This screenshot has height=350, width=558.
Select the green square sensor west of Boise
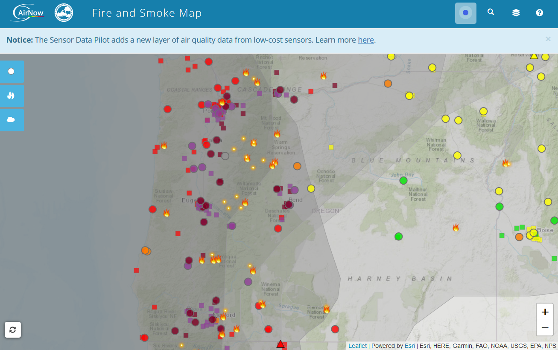pos(502,235)
